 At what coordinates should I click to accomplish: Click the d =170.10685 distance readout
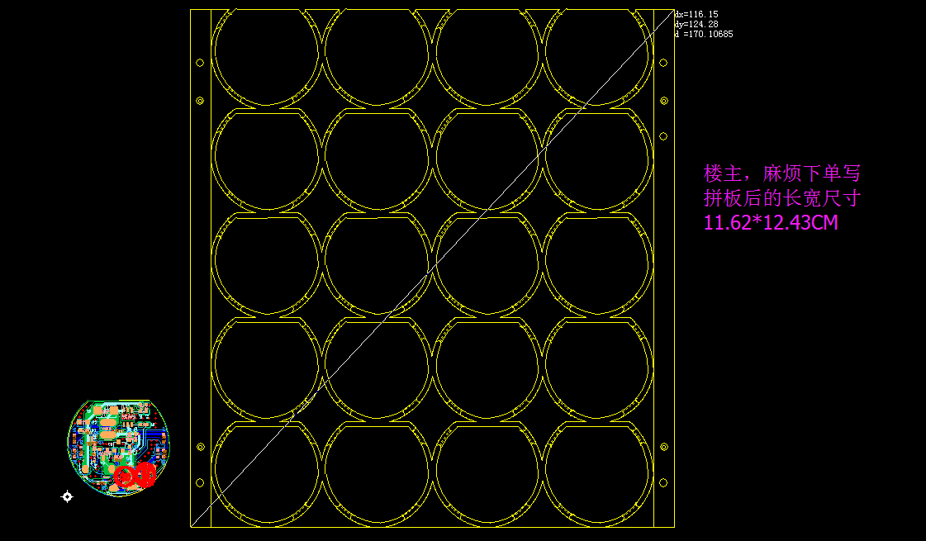coord(704,34)
